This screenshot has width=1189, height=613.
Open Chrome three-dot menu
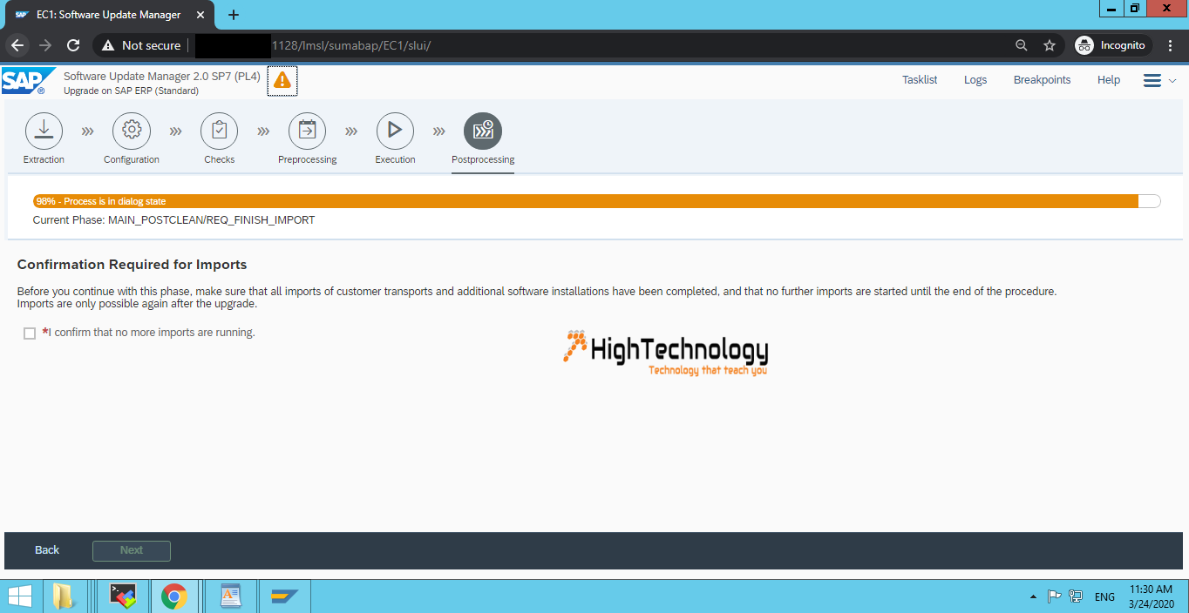click(x=1171, y=45)
